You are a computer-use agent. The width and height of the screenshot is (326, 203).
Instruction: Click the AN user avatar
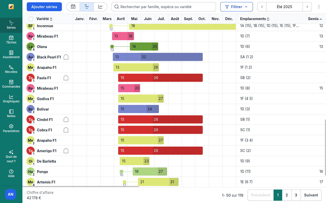pos(10,194)
